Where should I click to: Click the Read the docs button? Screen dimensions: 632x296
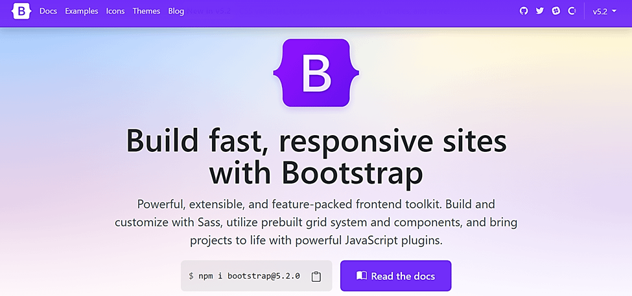(x=396, y=276)
